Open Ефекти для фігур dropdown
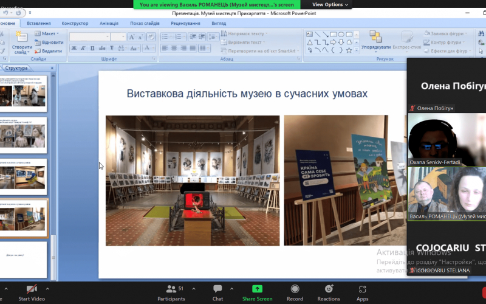The width and height of the screenshot is (486, 304). pyautogui.click(x=448, y=51)
